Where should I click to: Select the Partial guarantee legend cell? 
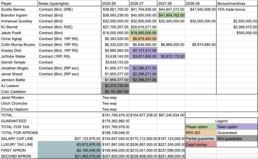click(201, 139)
